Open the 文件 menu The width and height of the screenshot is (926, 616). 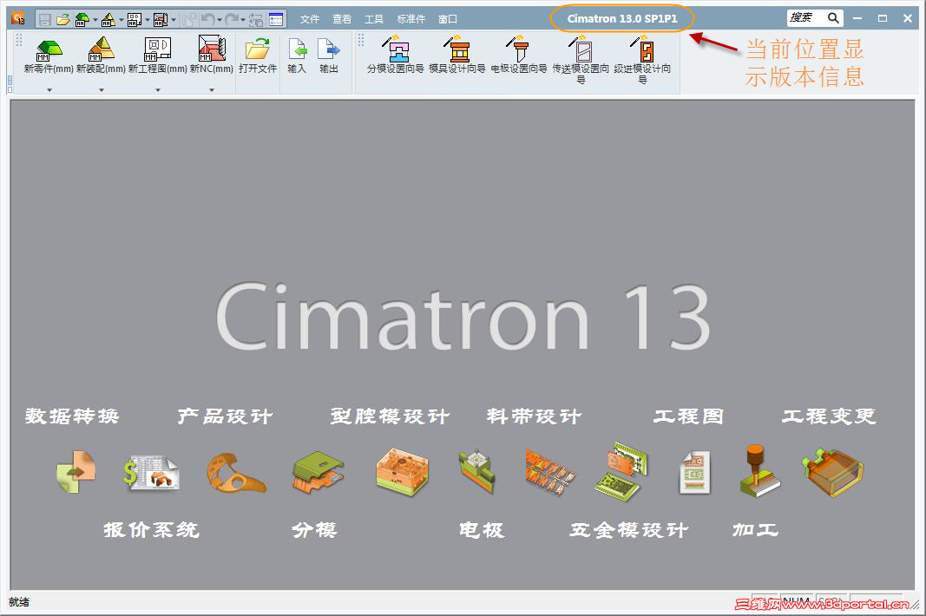click(310, 19)
